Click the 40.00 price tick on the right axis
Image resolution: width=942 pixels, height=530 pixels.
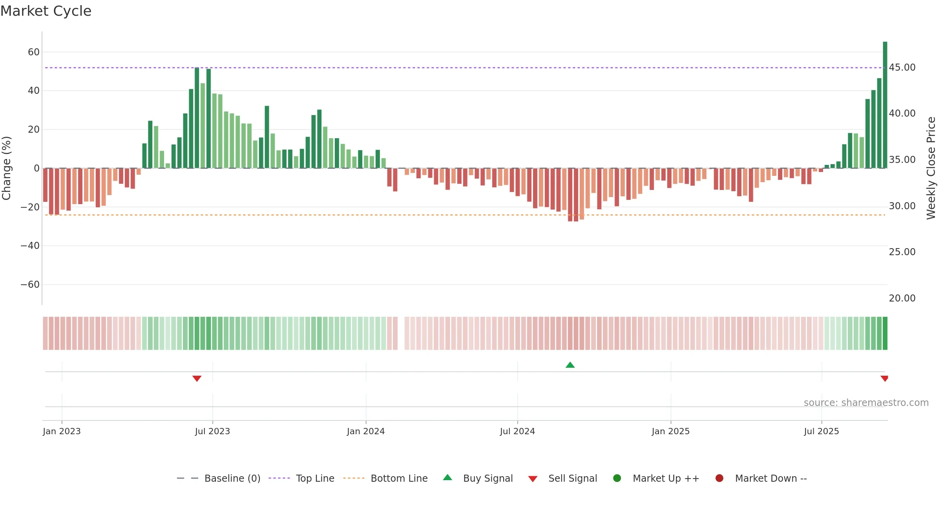pyautogui.click(x=902, y=113)
